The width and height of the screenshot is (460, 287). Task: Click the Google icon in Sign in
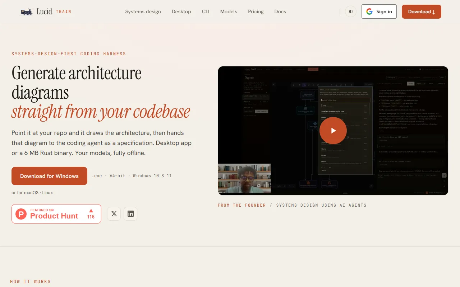tap(369, 11)
